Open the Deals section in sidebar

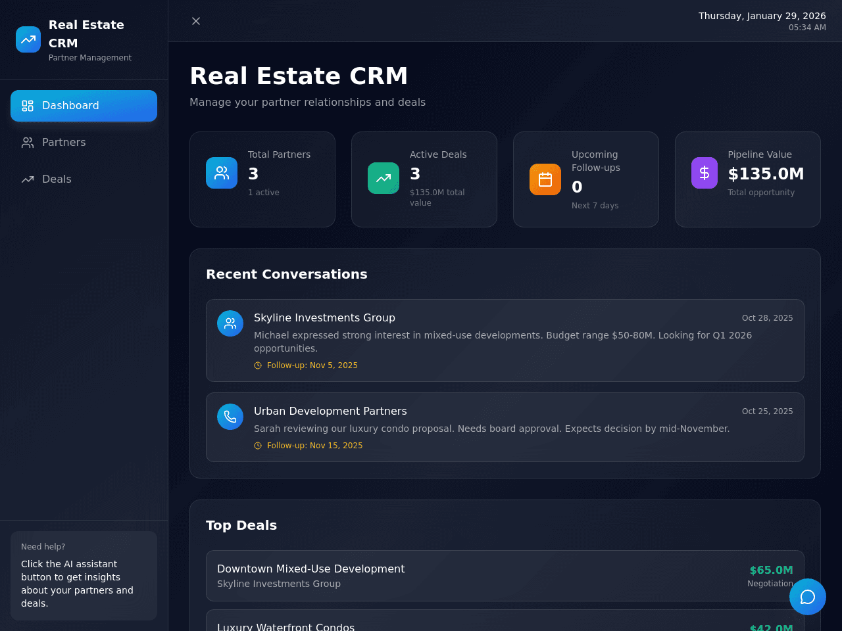(84, 179)
